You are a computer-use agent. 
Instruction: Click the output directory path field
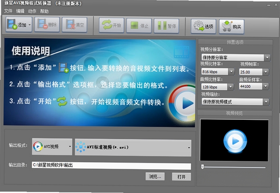(x=112, y=165)
